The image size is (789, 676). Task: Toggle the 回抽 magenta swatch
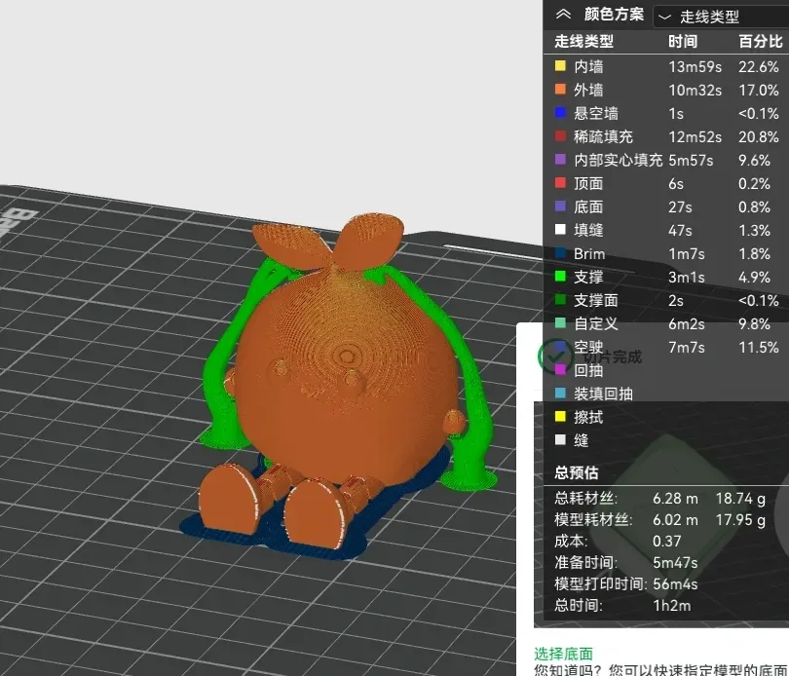tap(560, 369)
